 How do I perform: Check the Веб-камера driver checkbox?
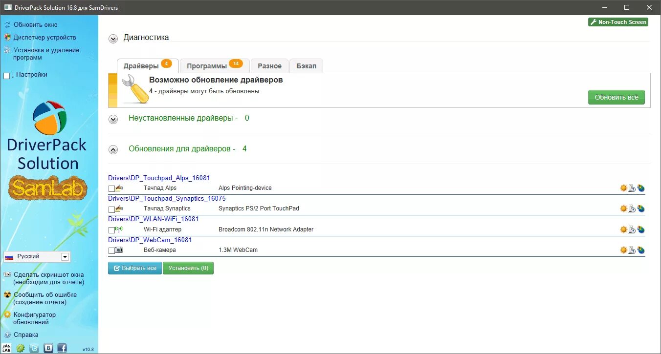[111, 250]
